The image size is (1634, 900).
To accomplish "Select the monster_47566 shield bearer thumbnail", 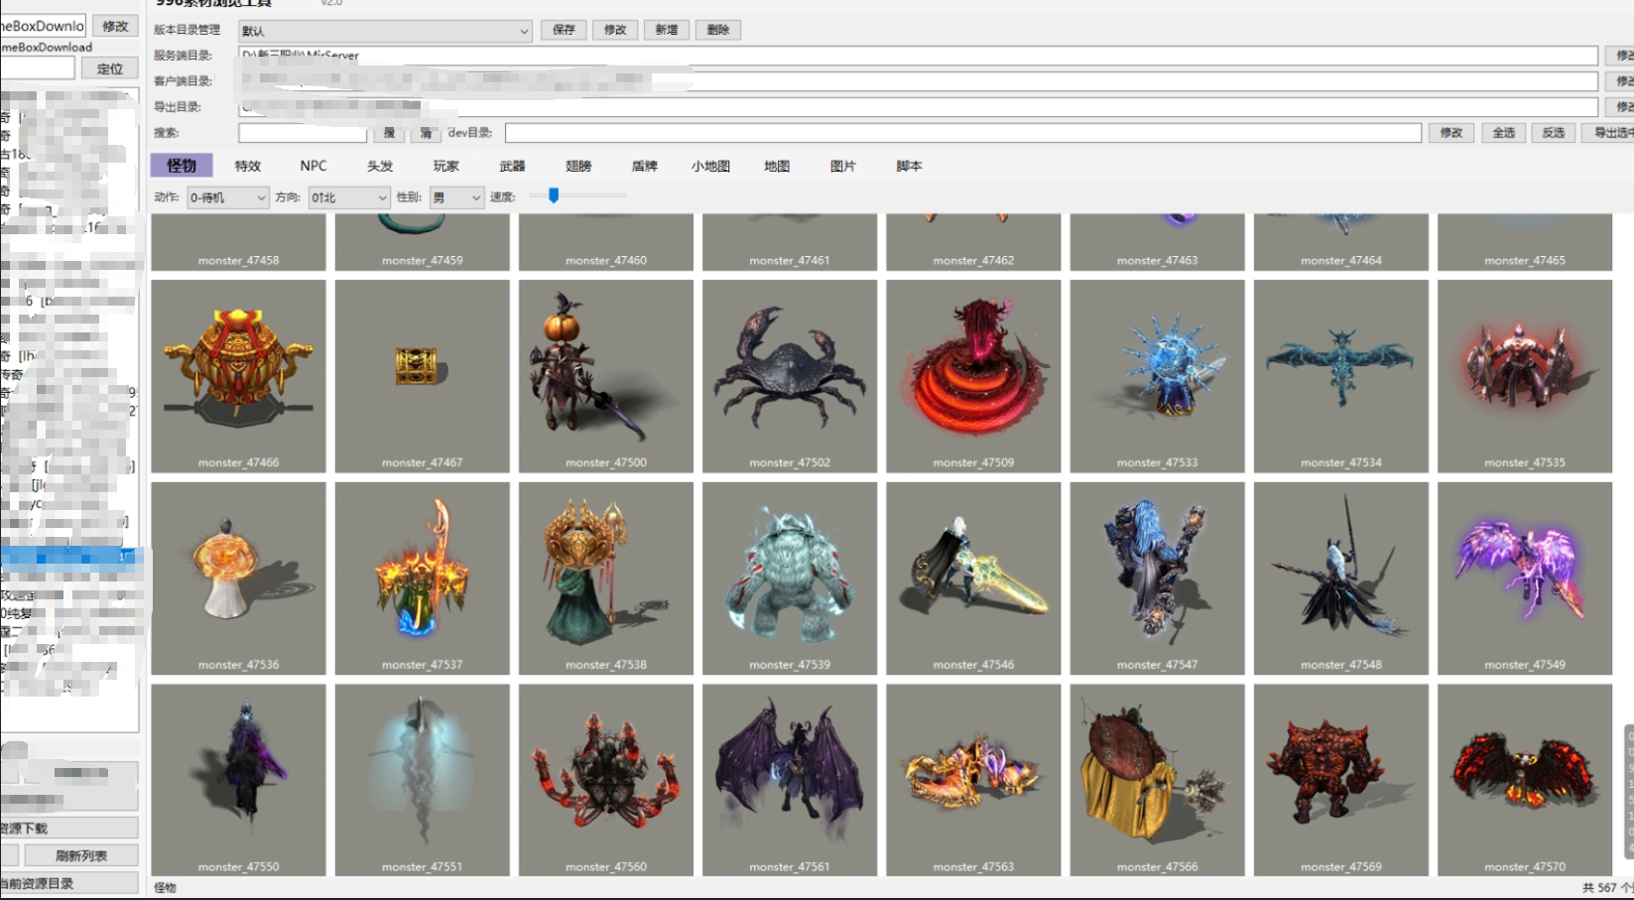I will coord(1157,780).
